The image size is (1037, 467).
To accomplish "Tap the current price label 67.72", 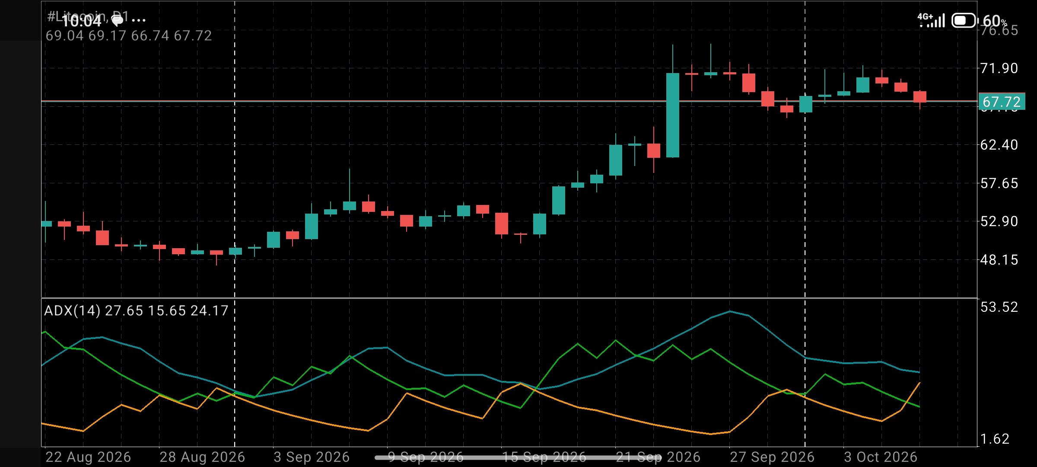I will [1002, 102].
